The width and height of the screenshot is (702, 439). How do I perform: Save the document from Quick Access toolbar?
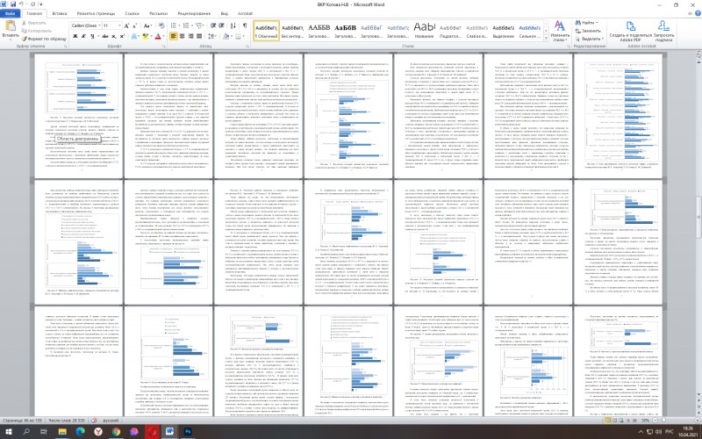[12, 4]
